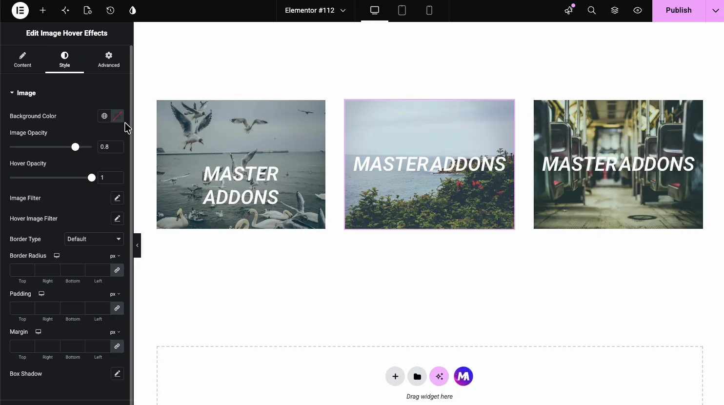This screenshot has width=724, height=405.
Task: Click Border Radius Top input
Action: point(22,270)
